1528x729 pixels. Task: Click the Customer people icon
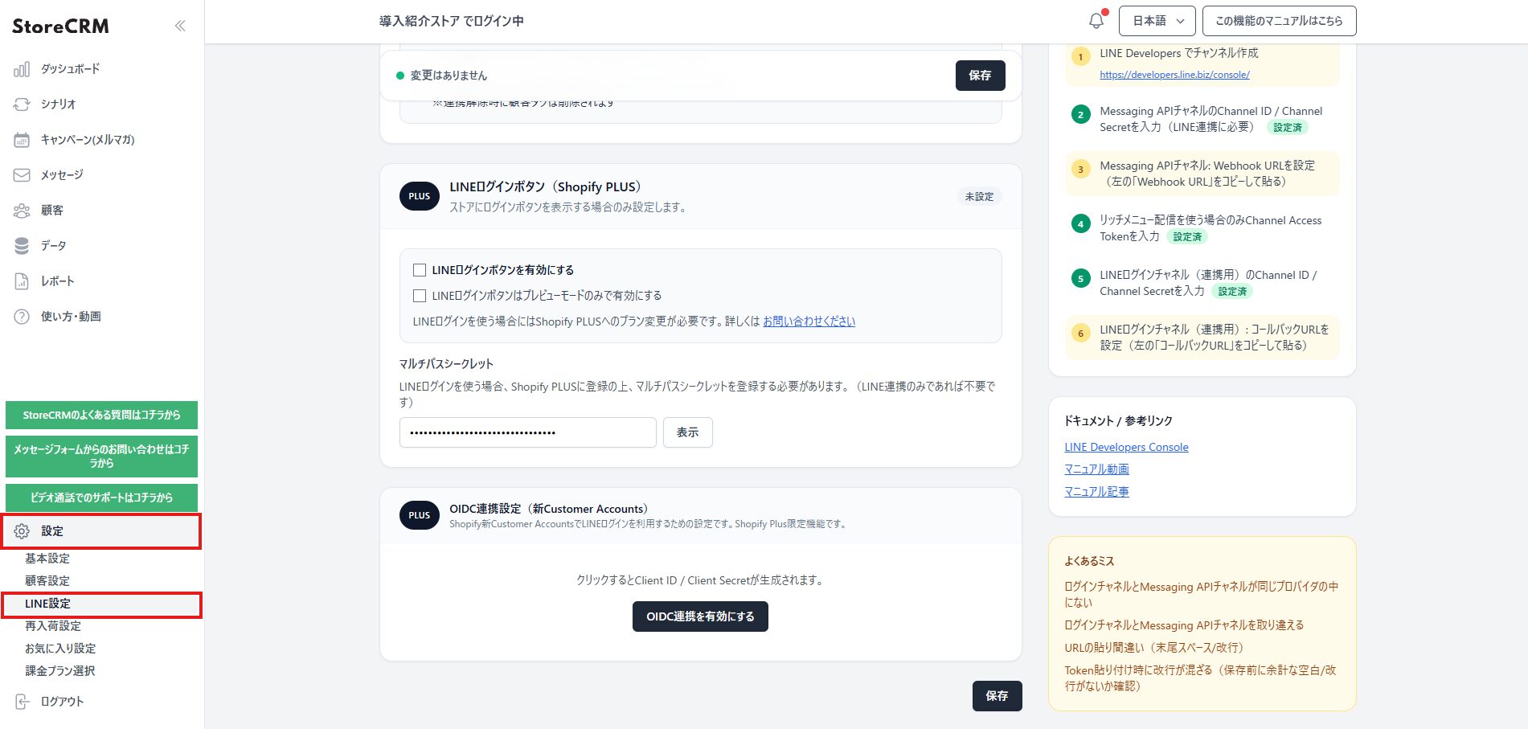pos(22,211)
